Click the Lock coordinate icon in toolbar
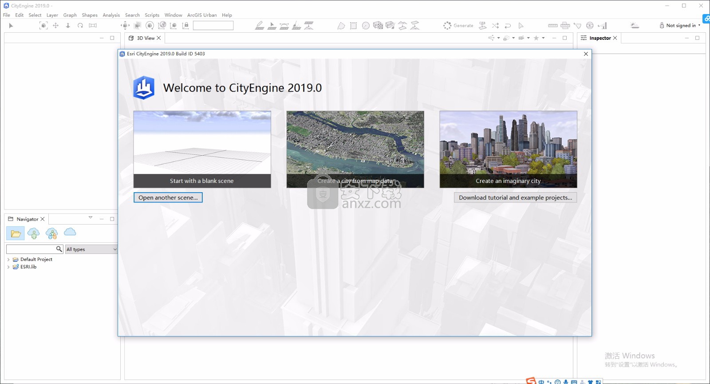Screen dimensions: 710x384 [x=185, y=26]
